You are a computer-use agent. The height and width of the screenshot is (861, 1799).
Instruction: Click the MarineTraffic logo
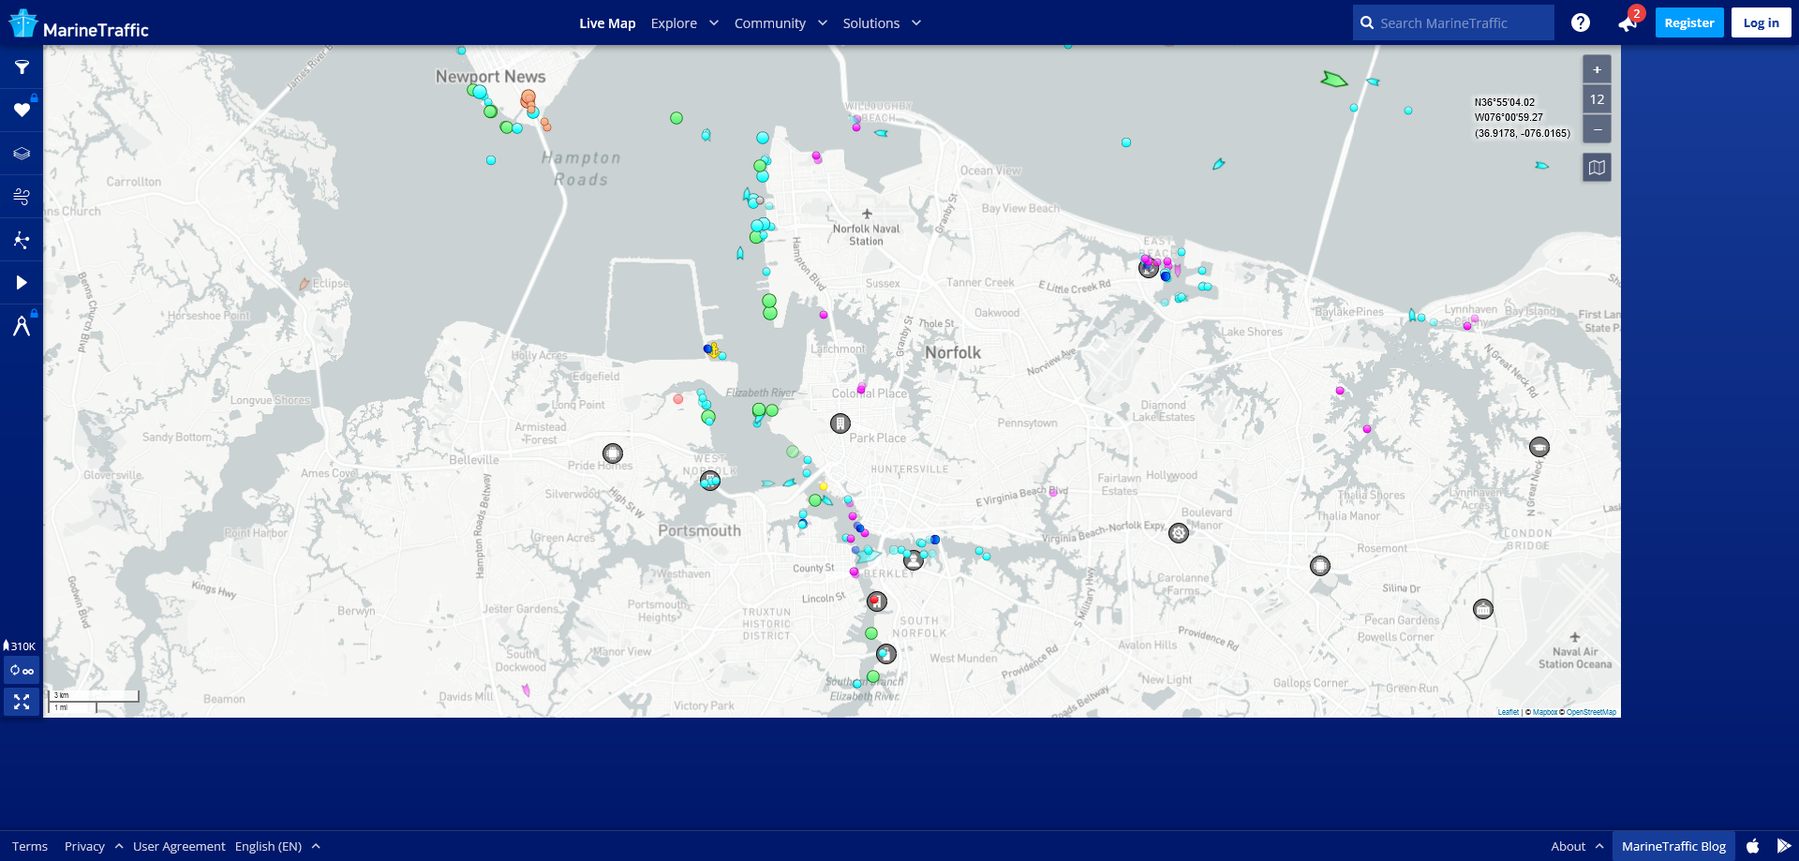pyautogui.click(x=79, y=24)
